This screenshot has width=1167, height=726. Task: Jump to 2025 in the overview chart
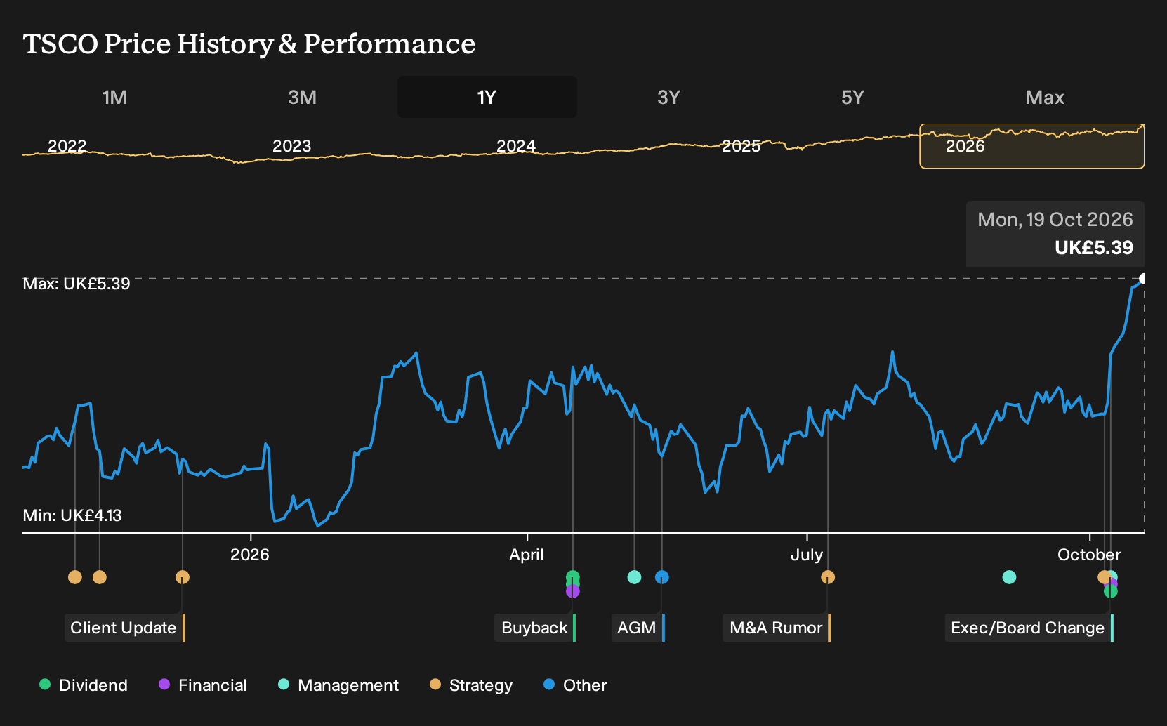[x=741, y=146]
